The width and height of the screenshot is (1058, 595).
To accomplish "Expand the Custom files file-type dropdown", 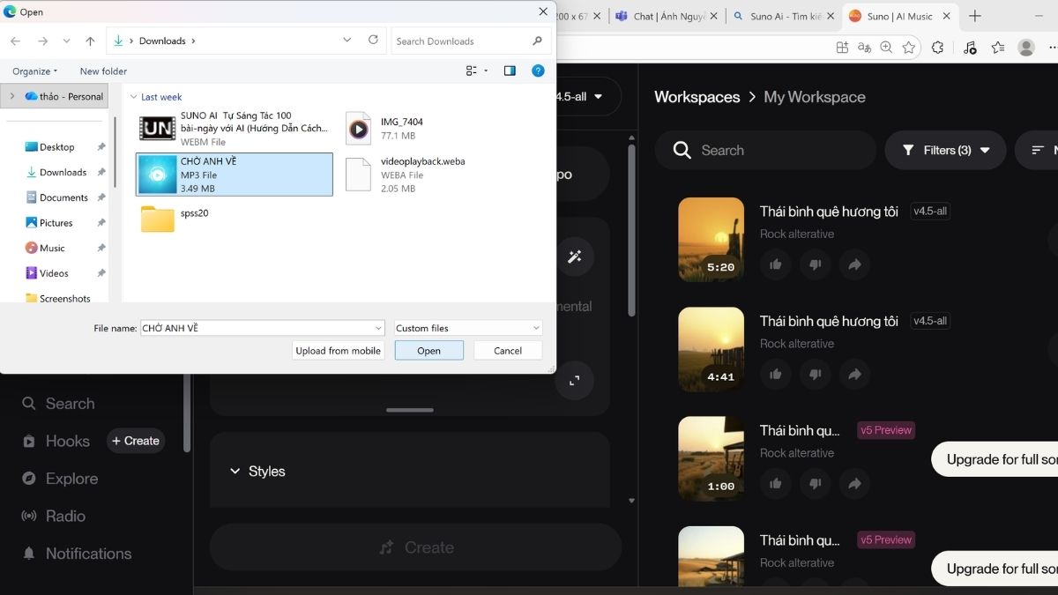I will [467, 327].
